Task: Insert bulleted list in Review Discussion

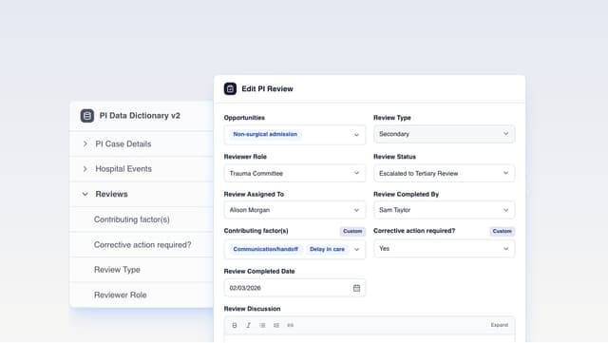Action: 262,325
